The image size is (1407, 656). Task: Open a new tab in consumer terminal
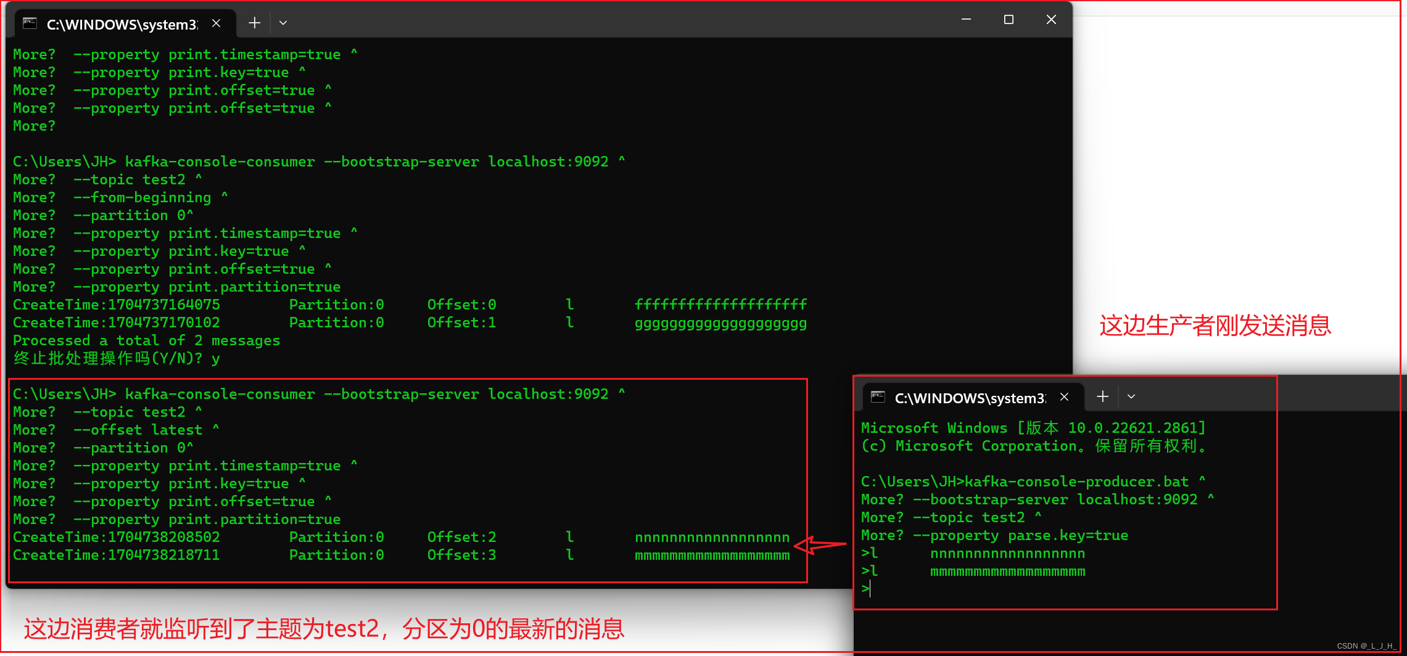pos(254,23)
